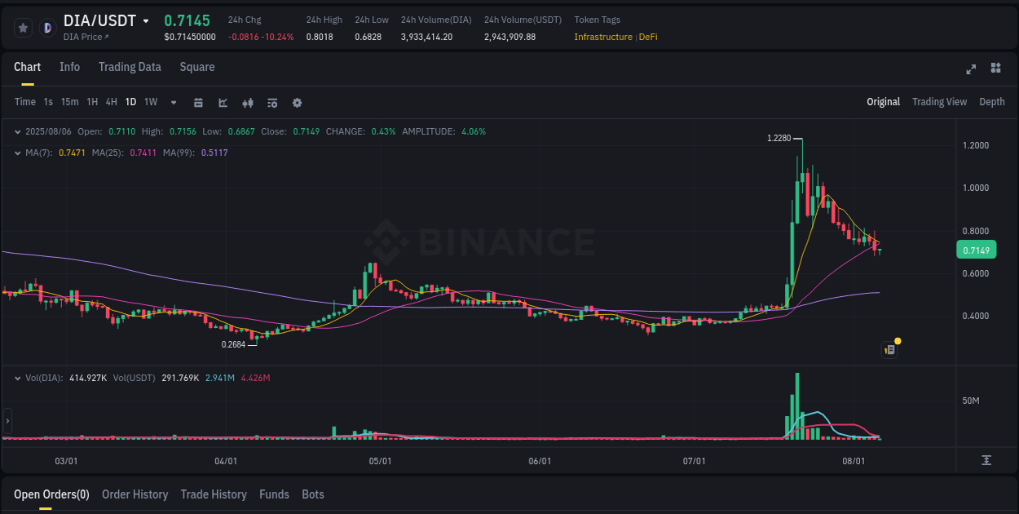Open the widget layout grid icon
Image resolution: width=1019 pixels, height=514 pixels.
995,70
